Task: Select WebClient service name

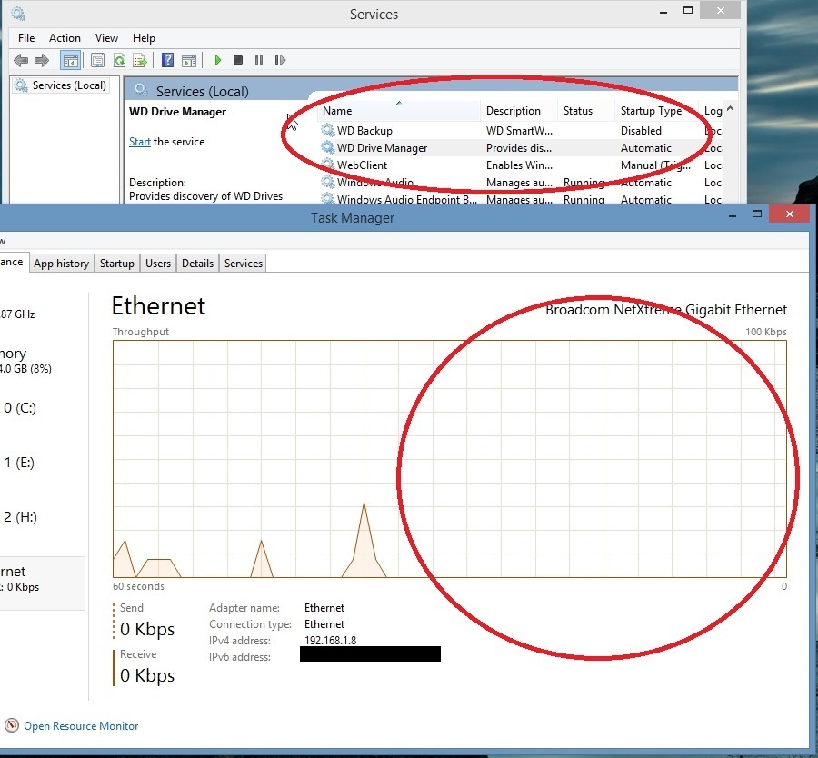Action: tap(362, 165)
